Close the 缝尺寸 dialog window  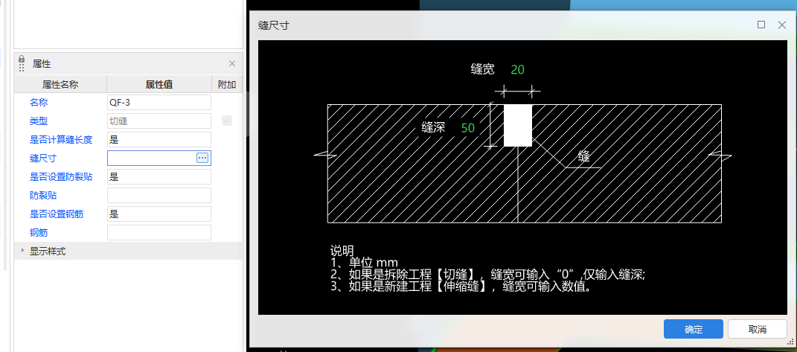click(x=782, y=25)
